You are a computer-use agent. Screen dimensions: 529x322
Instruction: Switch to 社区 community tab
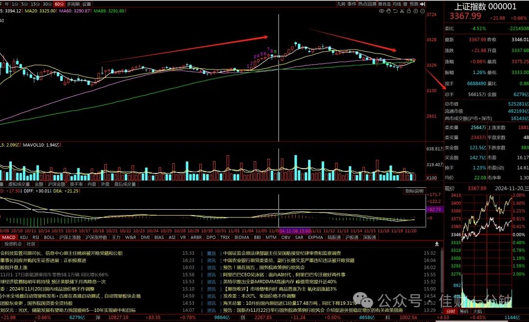tap(31, 244)
